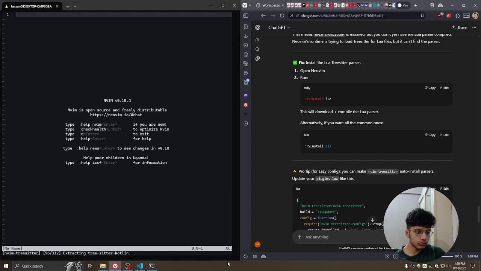
Task: Share this ChatGPT conversation
Action: point(459,27)
